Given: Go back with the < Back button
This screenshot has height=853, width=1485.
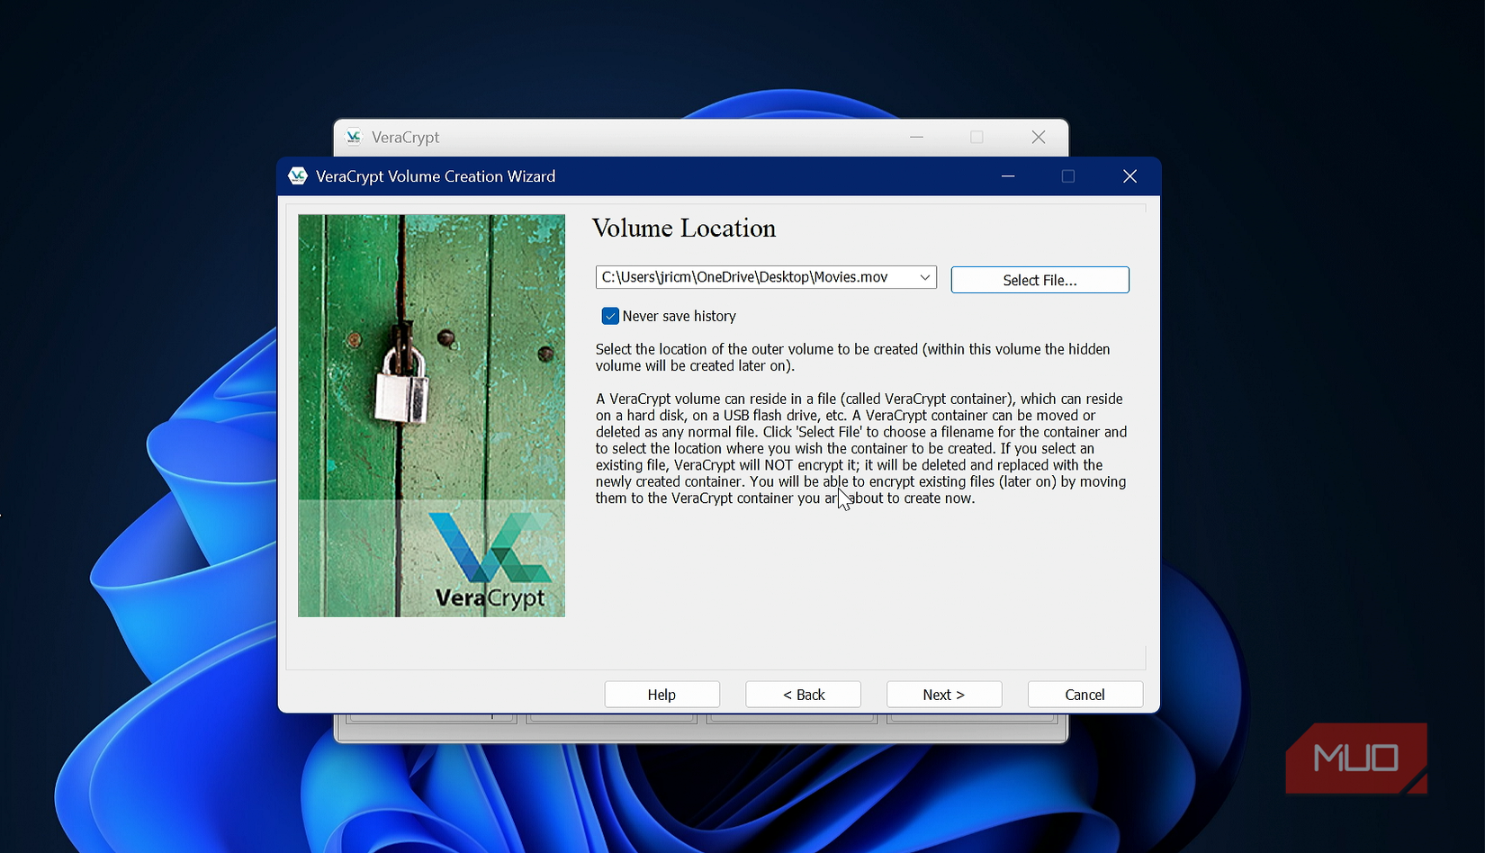Looking at the screenshot, I should [802, 694].
